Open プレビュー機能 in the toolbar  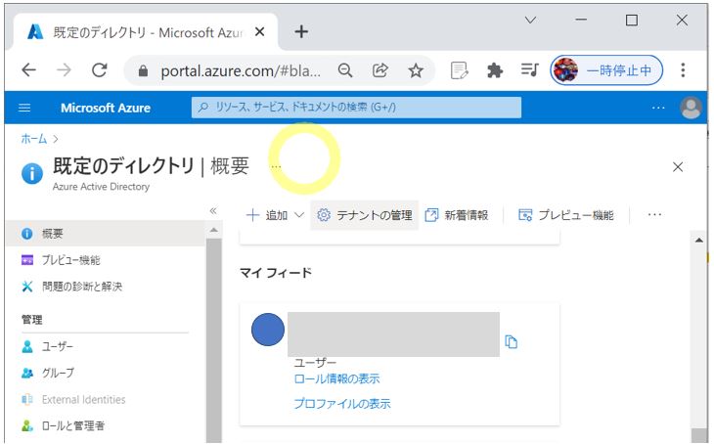pos(566,215)
